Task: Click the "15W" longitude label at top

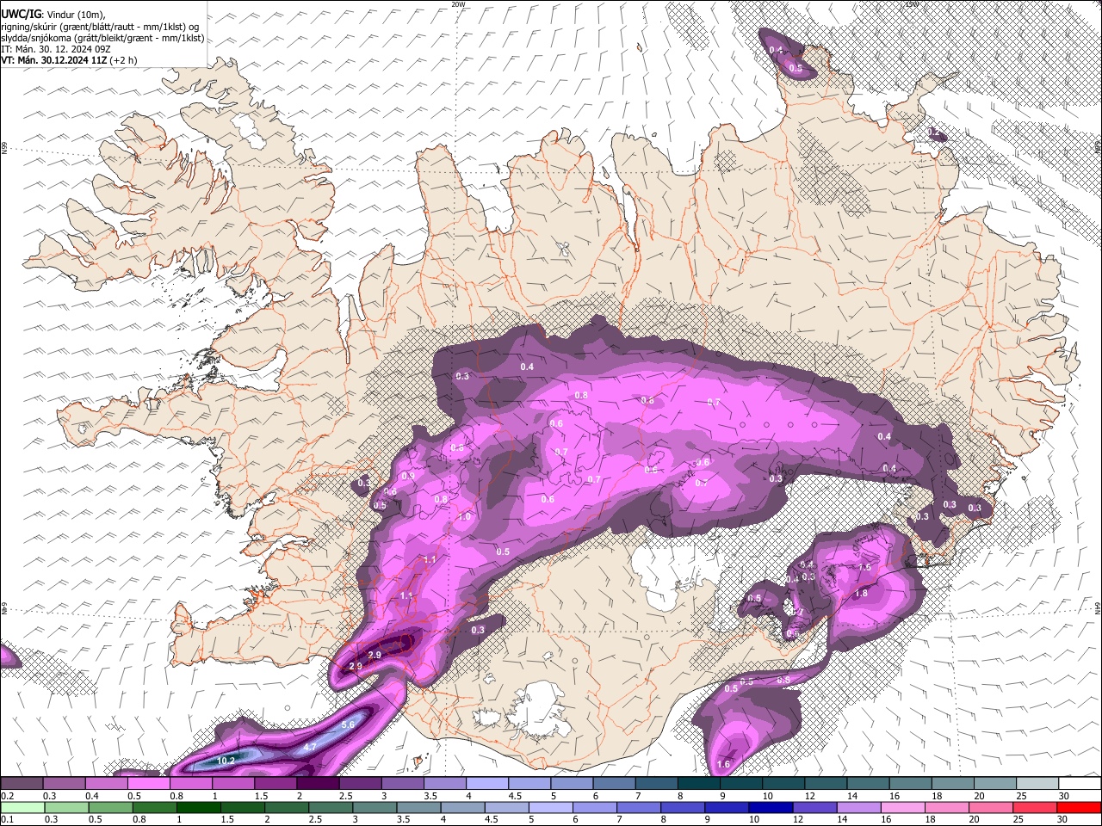Action: (x=911, y=4)
